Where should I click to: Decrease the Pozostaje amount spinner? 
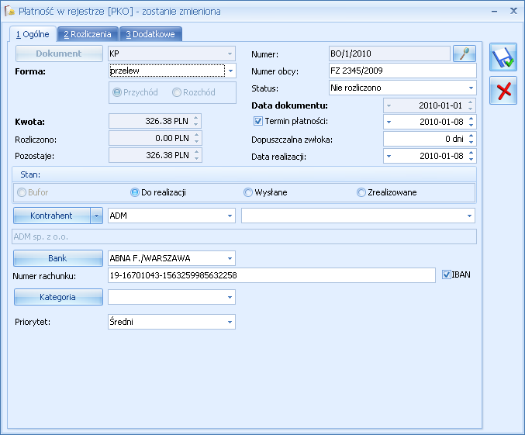coord(196,159)
